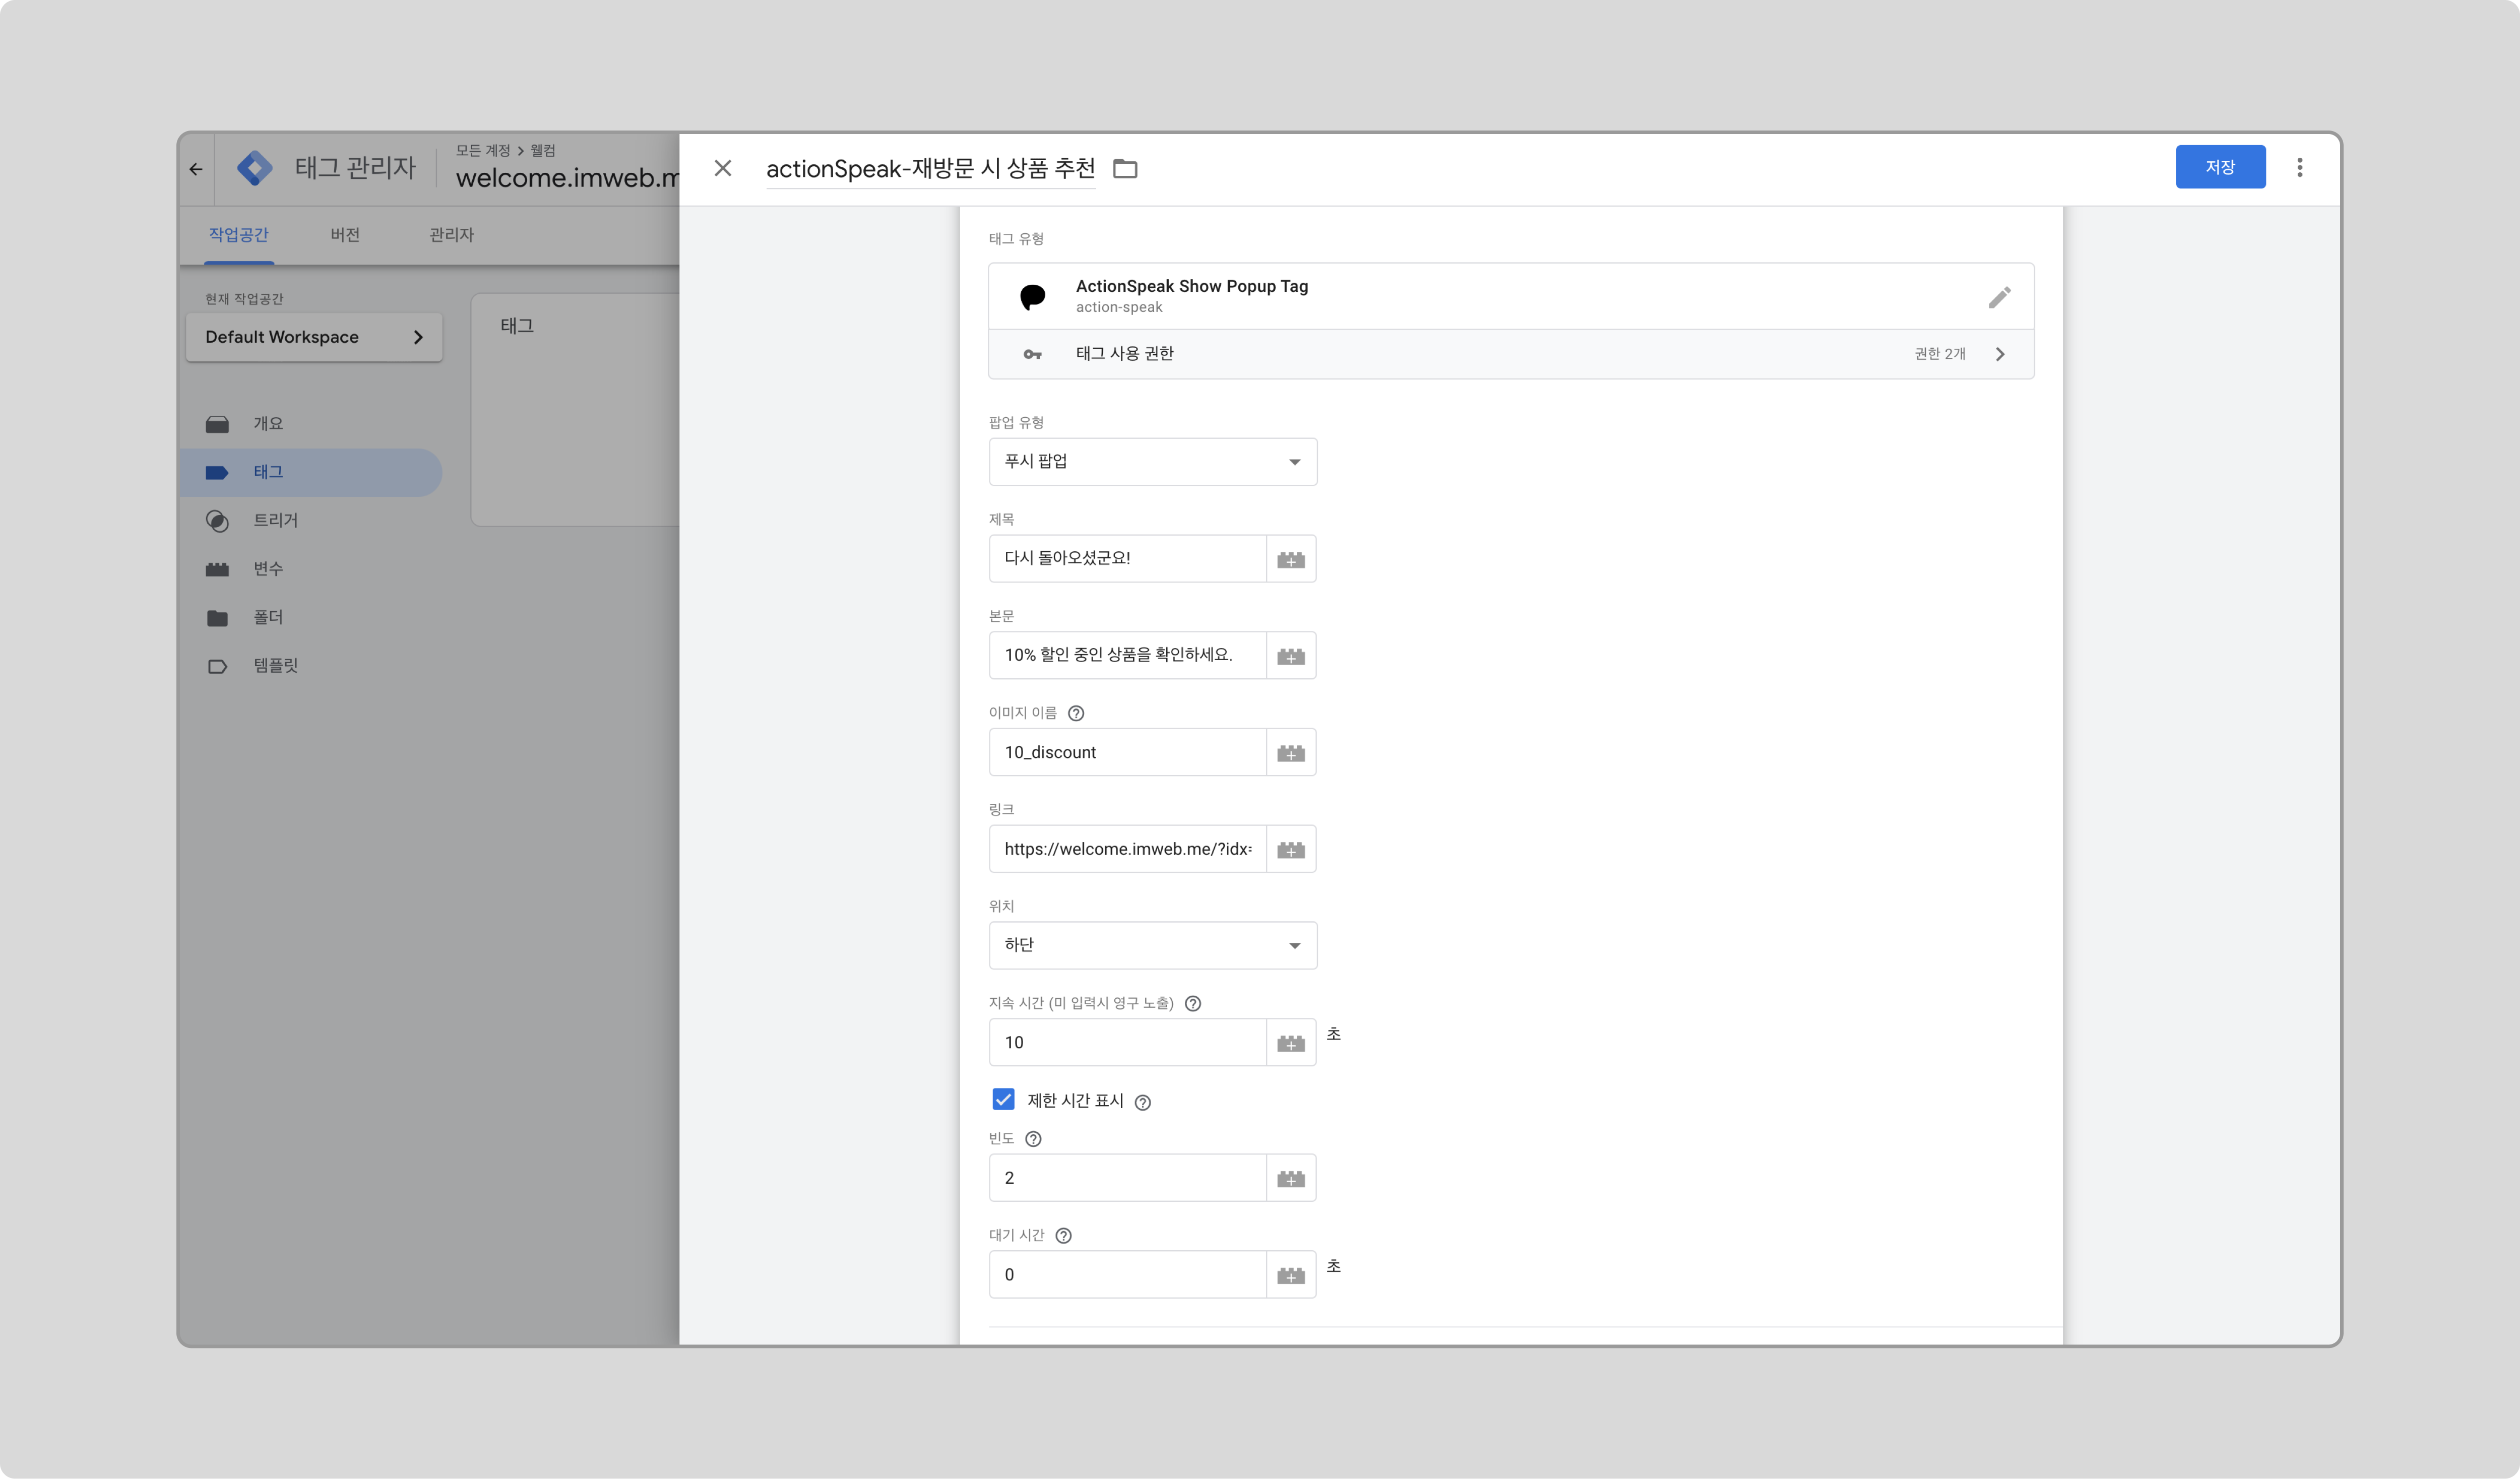Viewport: 2520px width, 1479px height.
Task: Click the welcome.imweb container name
Action: click(x=567, y=178)
